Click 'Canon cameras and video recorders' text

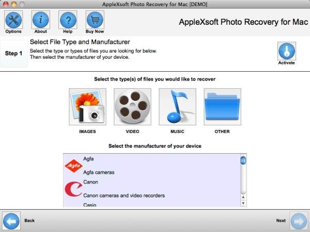(x=124, y=195)
